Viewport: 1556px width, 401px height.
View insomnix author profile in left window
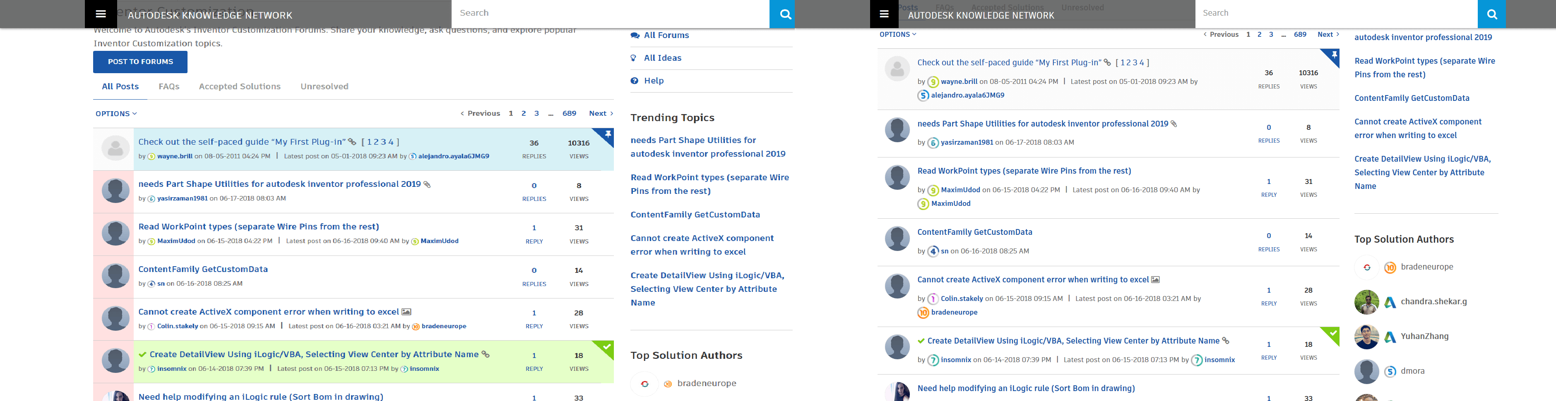pyautogui.click(x=171, y=368)
